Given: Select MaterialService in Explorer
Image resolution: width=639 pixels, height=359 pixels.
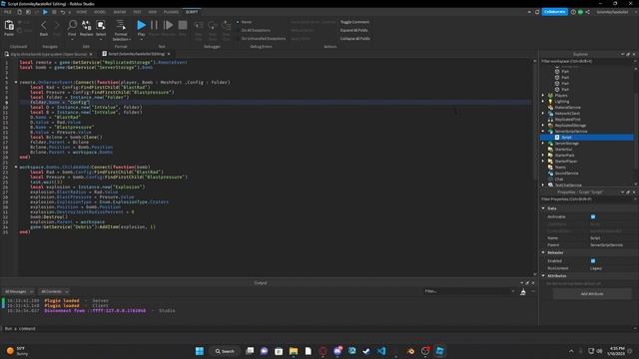Looking at the screenshot, I should click(x=567, y=108).
